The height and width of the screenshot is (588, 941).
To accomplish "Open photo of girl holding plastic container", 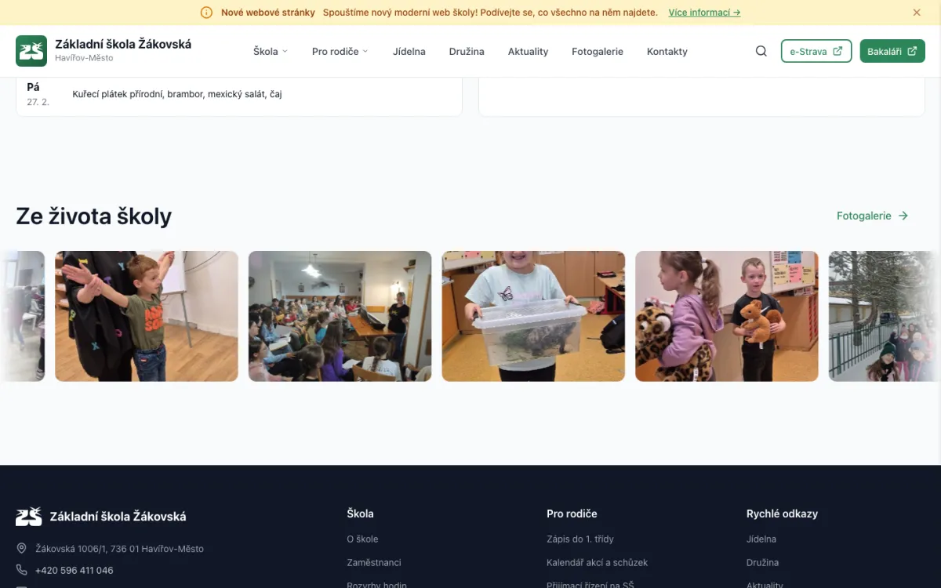I will (533, 316).
